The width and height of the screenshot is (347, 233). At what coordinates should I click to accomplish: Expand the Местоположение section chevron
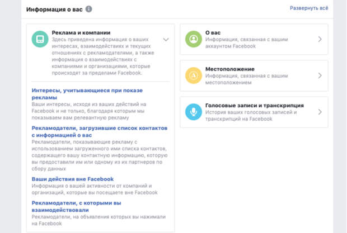[320, 76]
